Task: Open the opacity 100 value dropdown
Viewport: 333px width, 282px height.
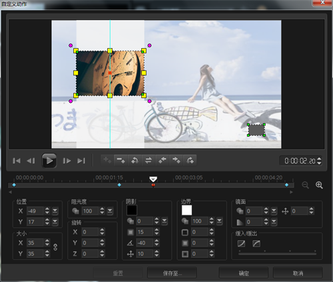Action: [x=110, y=211]
